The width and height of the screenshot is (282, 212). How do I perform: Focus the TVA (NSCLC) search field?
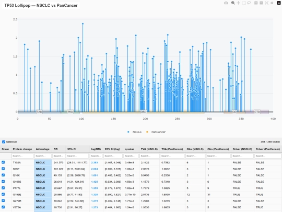click(x=149, y=156)
